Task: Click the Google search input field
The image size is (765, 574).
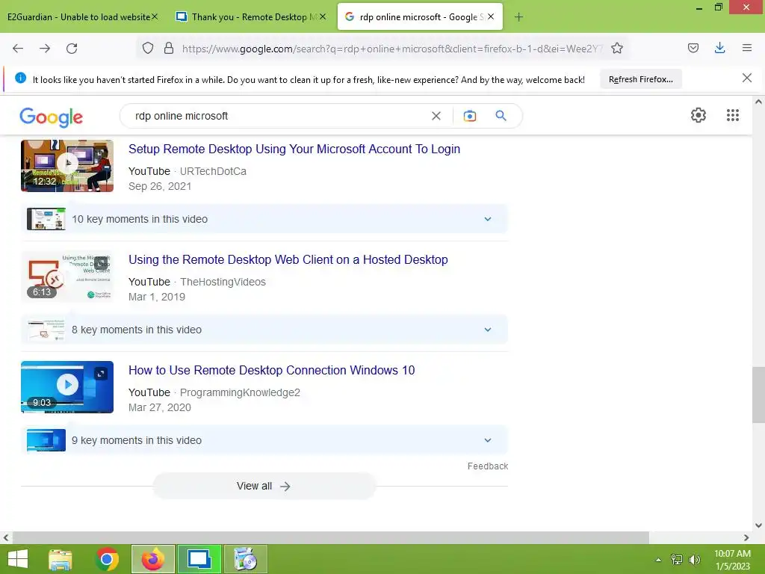Action: (x=278, y=116)
